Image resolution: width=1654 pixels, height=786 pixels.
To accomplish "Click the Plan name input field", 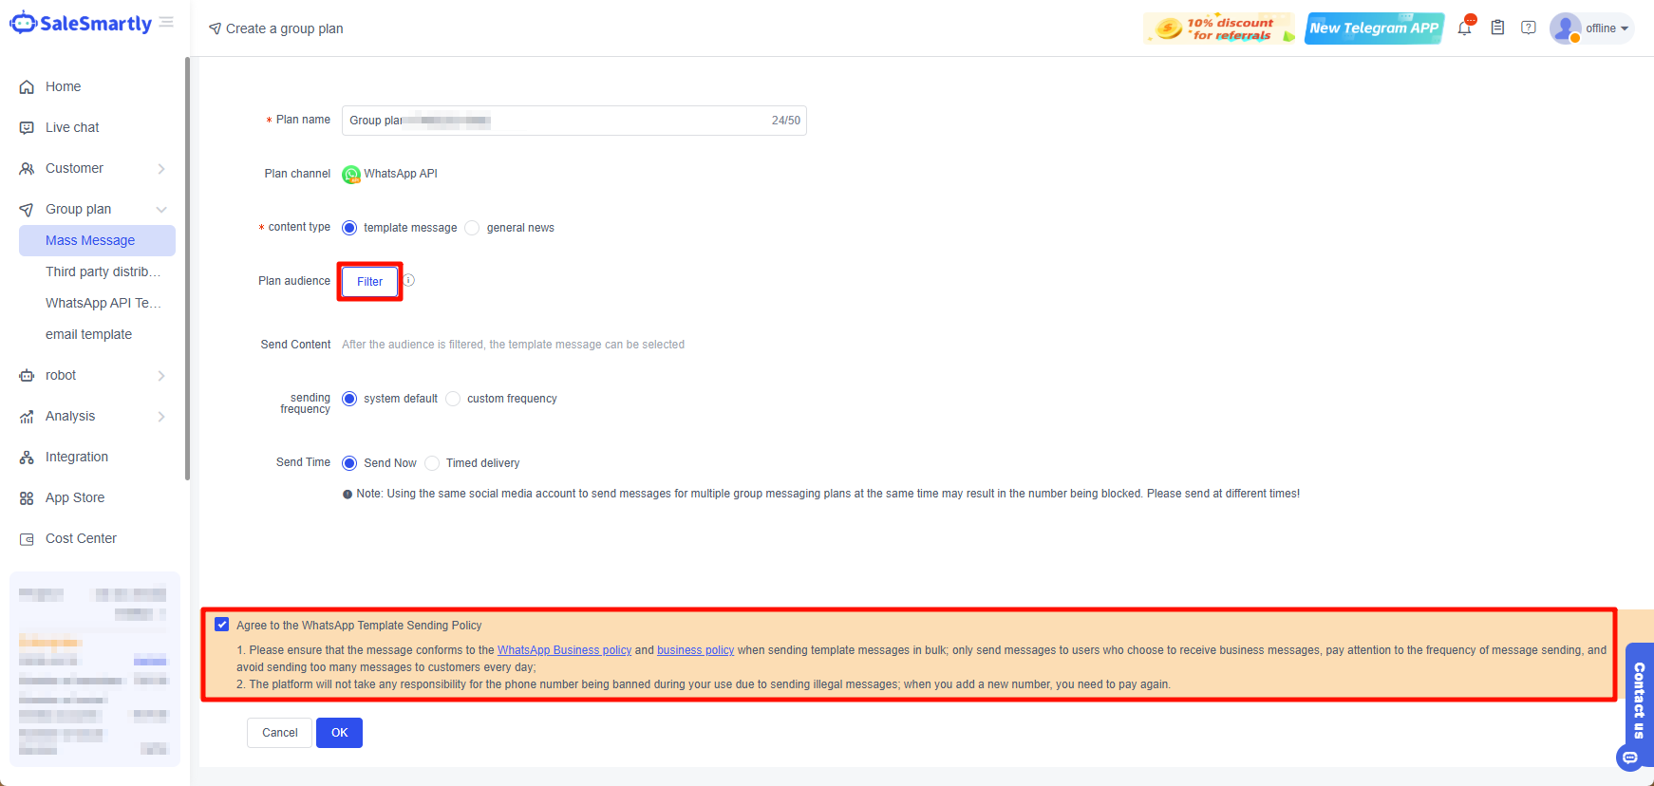I will (x=574, y=121).
